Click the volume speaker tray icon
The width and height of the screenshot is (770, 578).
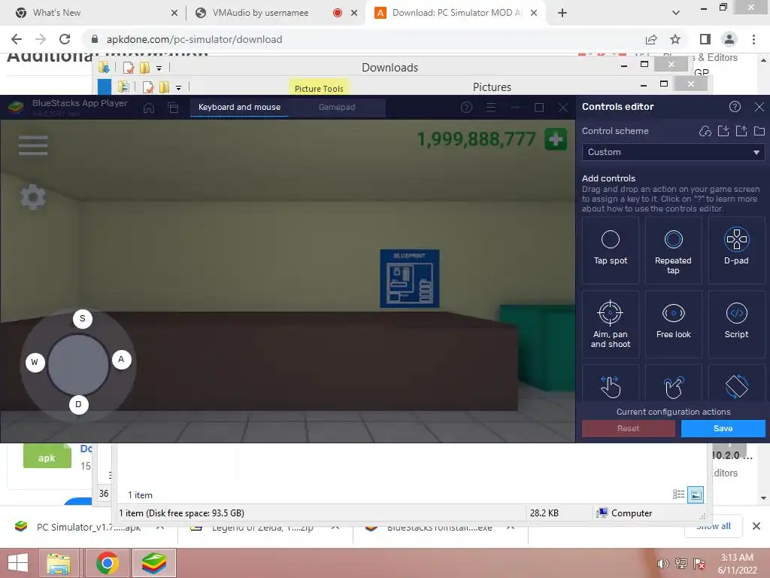pyautogui.click(x=662, y=564)
